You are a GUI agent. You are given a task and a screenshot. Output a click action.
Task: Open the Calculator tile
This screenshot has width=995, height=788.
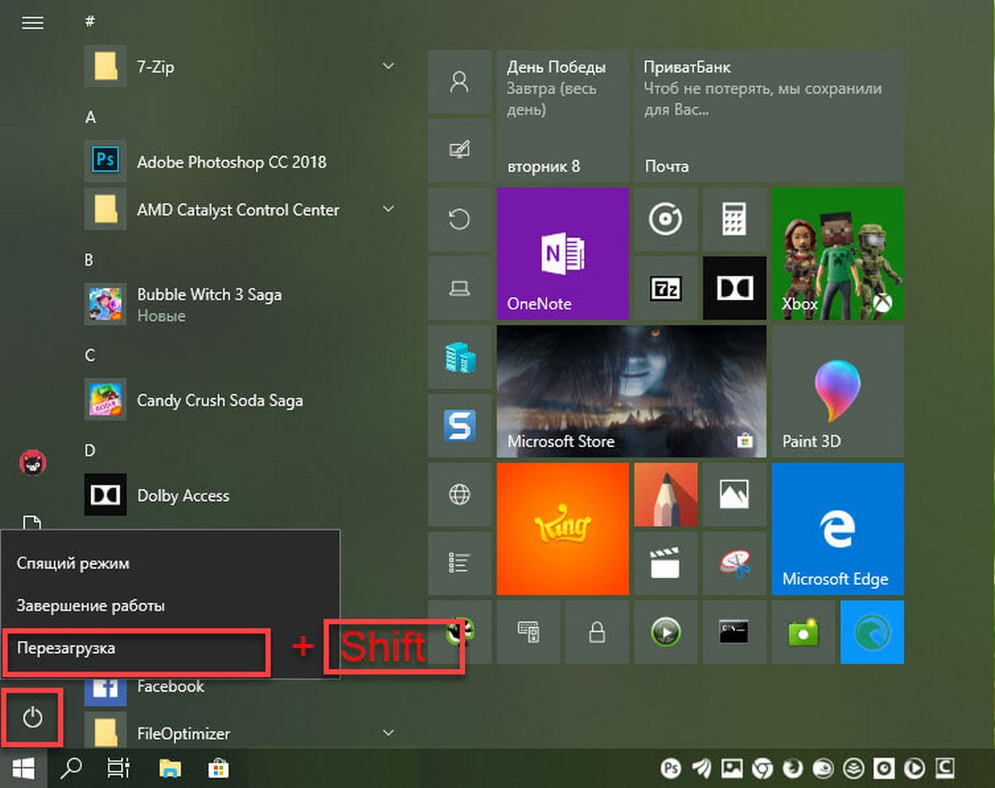tap(733, 219)
